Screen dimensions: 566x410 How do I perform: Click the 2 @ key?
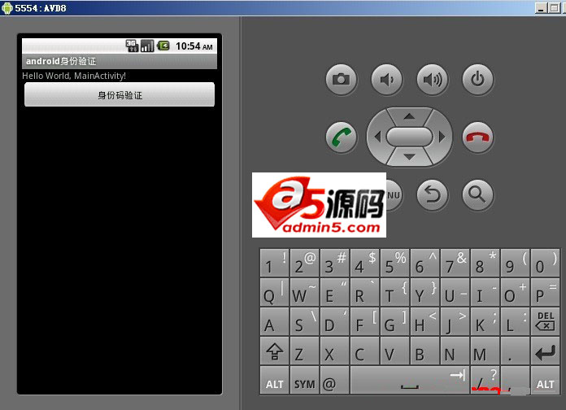point(304,263)
